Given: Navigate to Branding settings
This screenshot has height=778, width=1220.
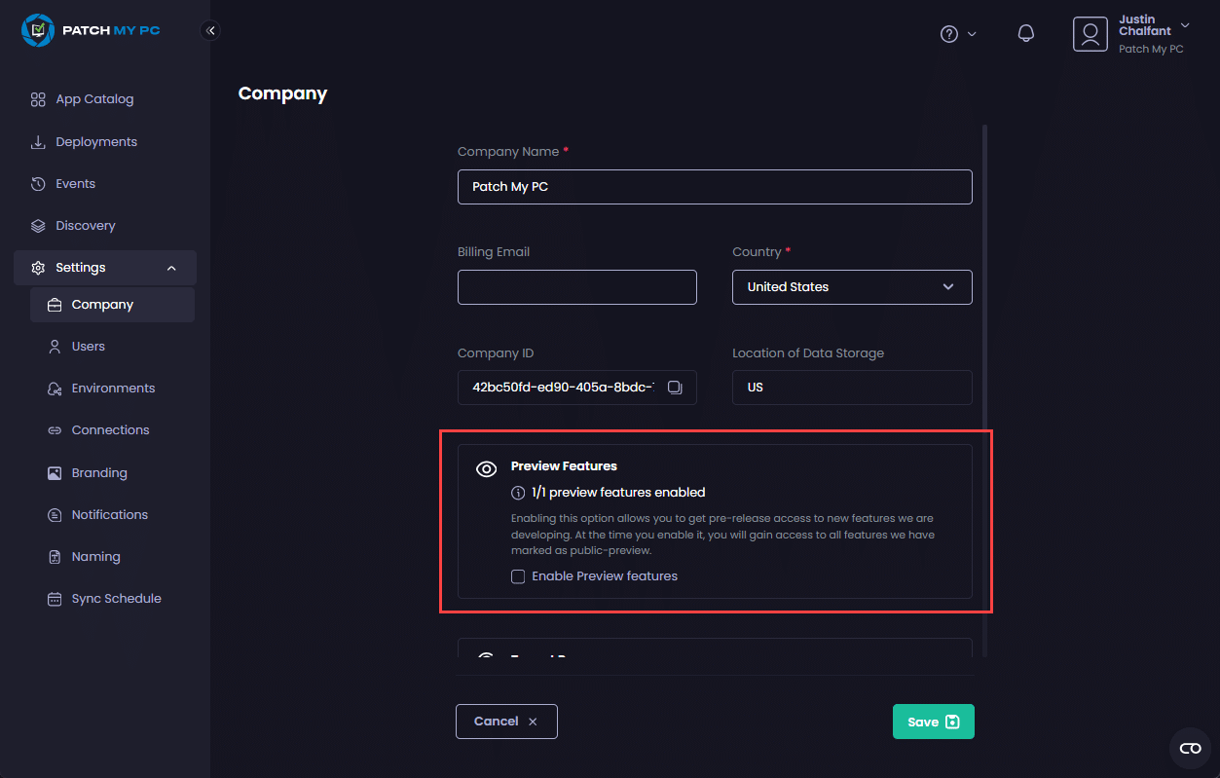Looking at the screenshot, I should tap(99, 473).
